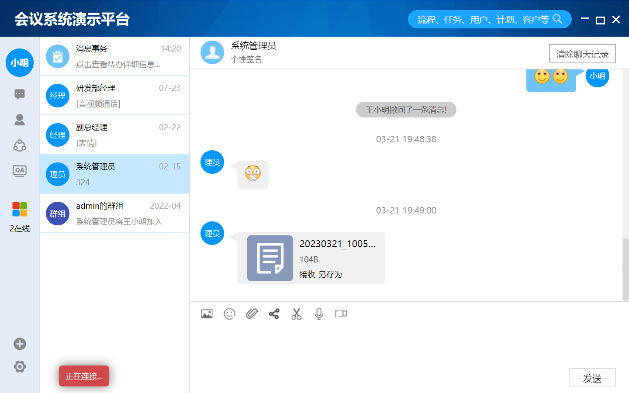Viewport: 629px width, 393px height.
Task: Click the 研发部经理 avatar icon
Action: point(58,96)
